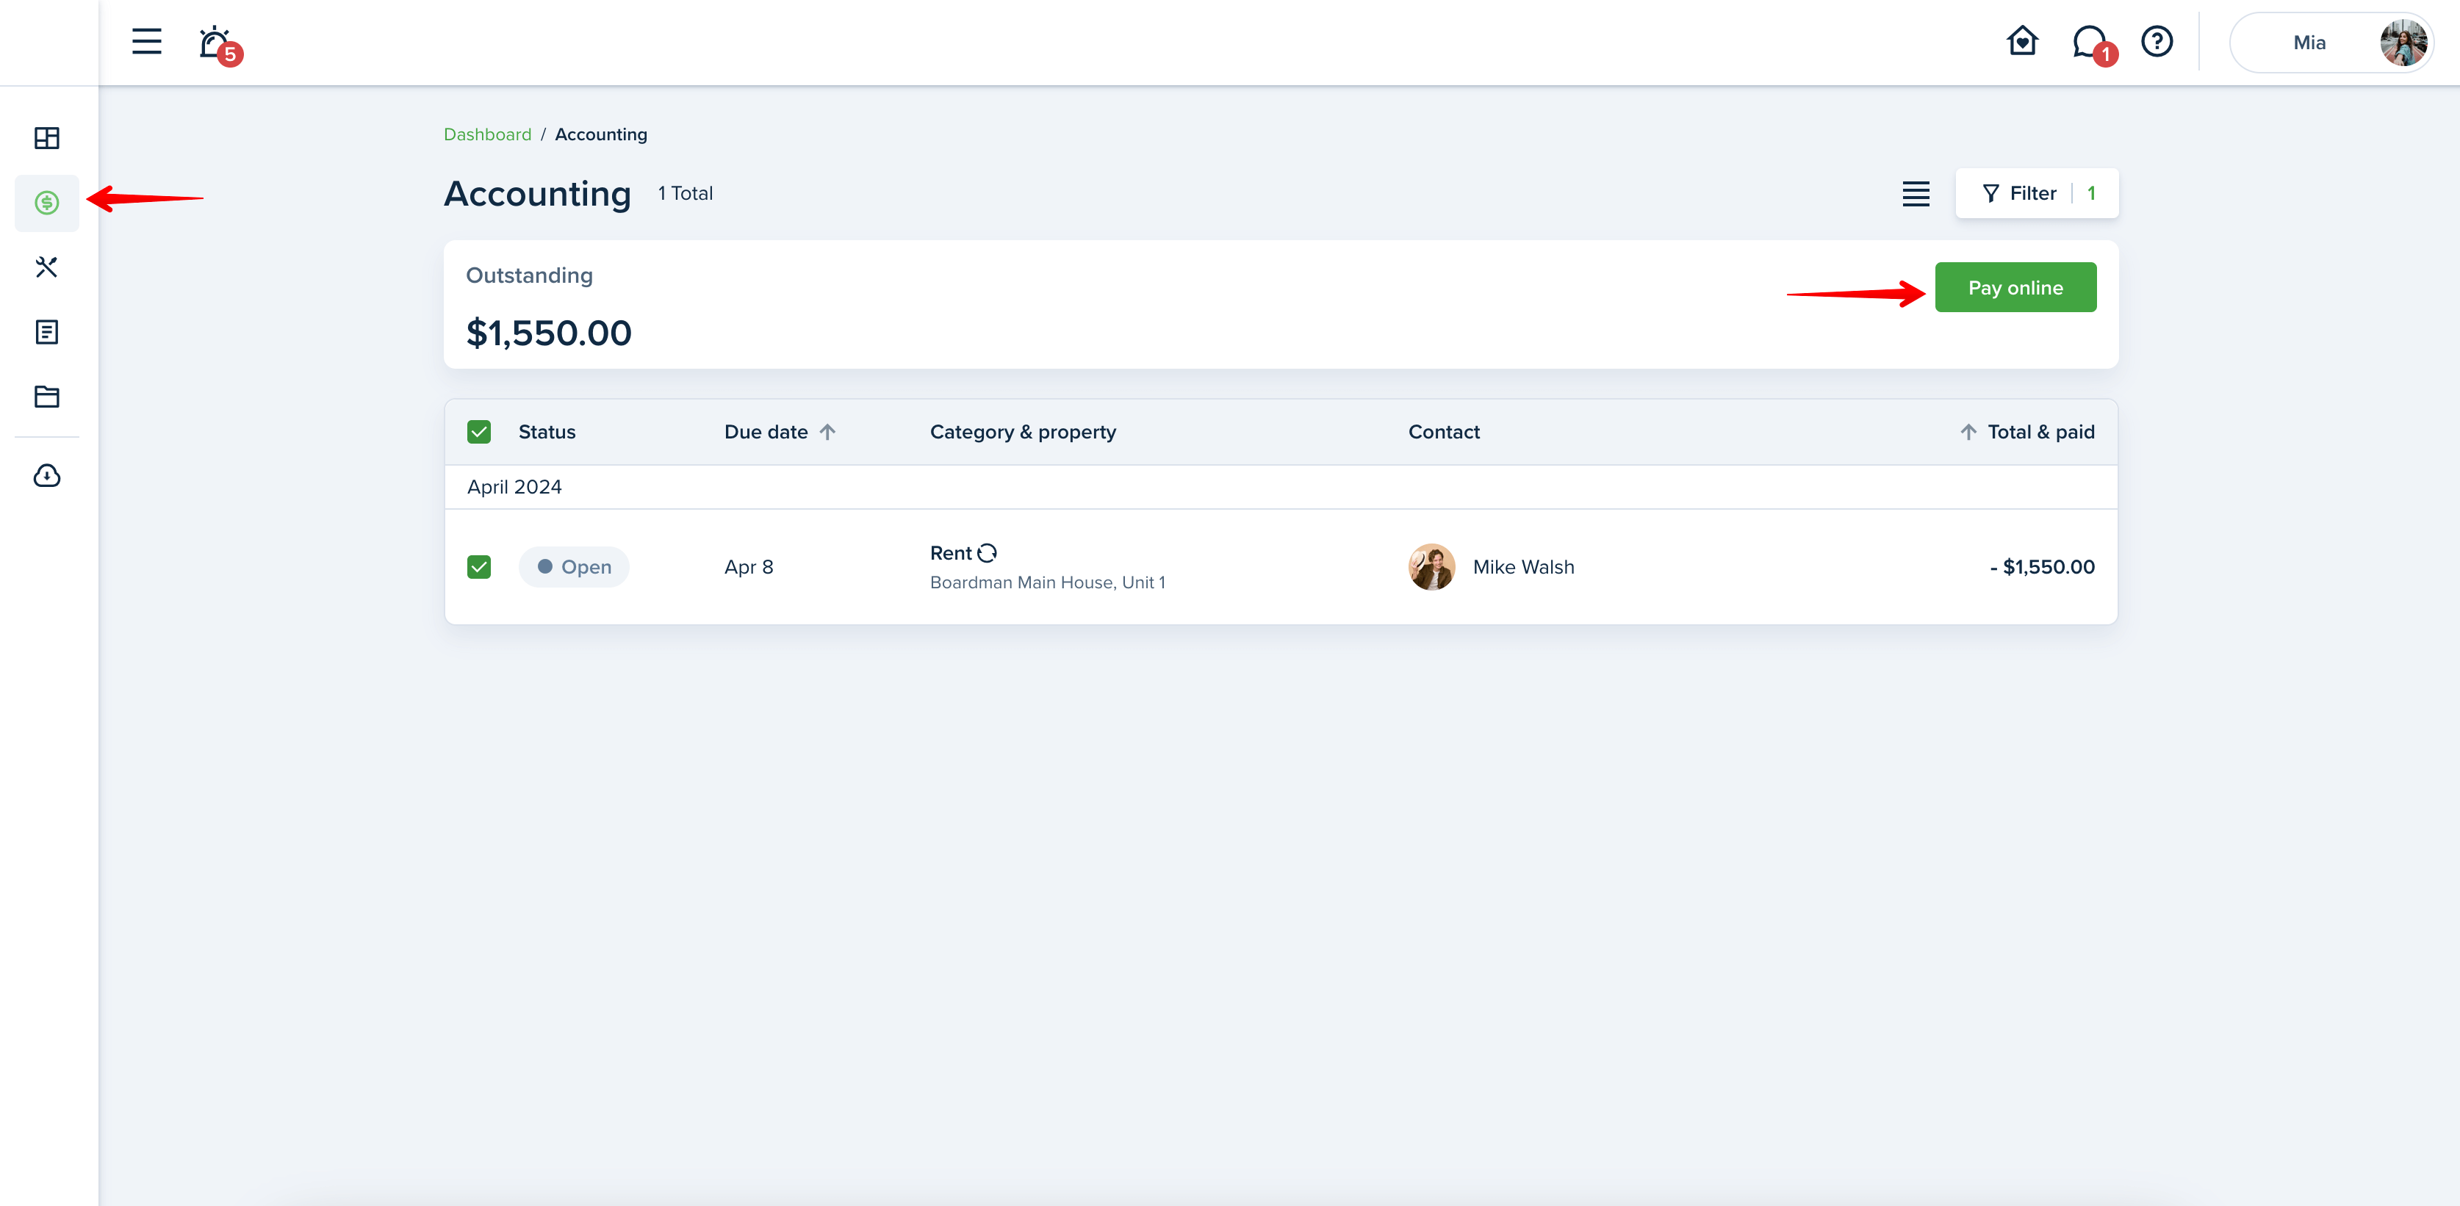
Task: Click the Pay online button
Action: 2015,287
